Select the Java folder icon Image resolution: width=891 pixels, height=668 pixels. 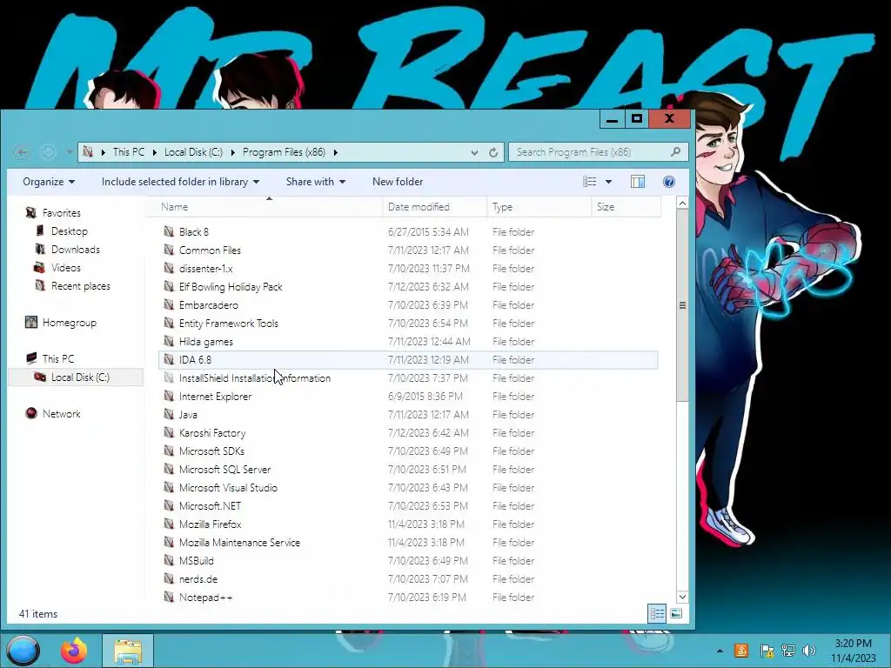[x=169, y=414]
